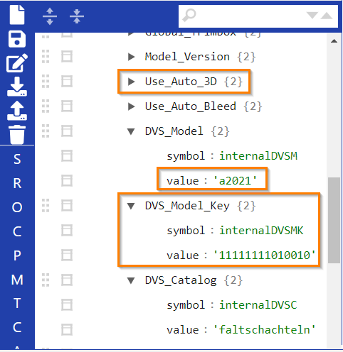
Task: Click the new document icon
Action: [17, 15]
